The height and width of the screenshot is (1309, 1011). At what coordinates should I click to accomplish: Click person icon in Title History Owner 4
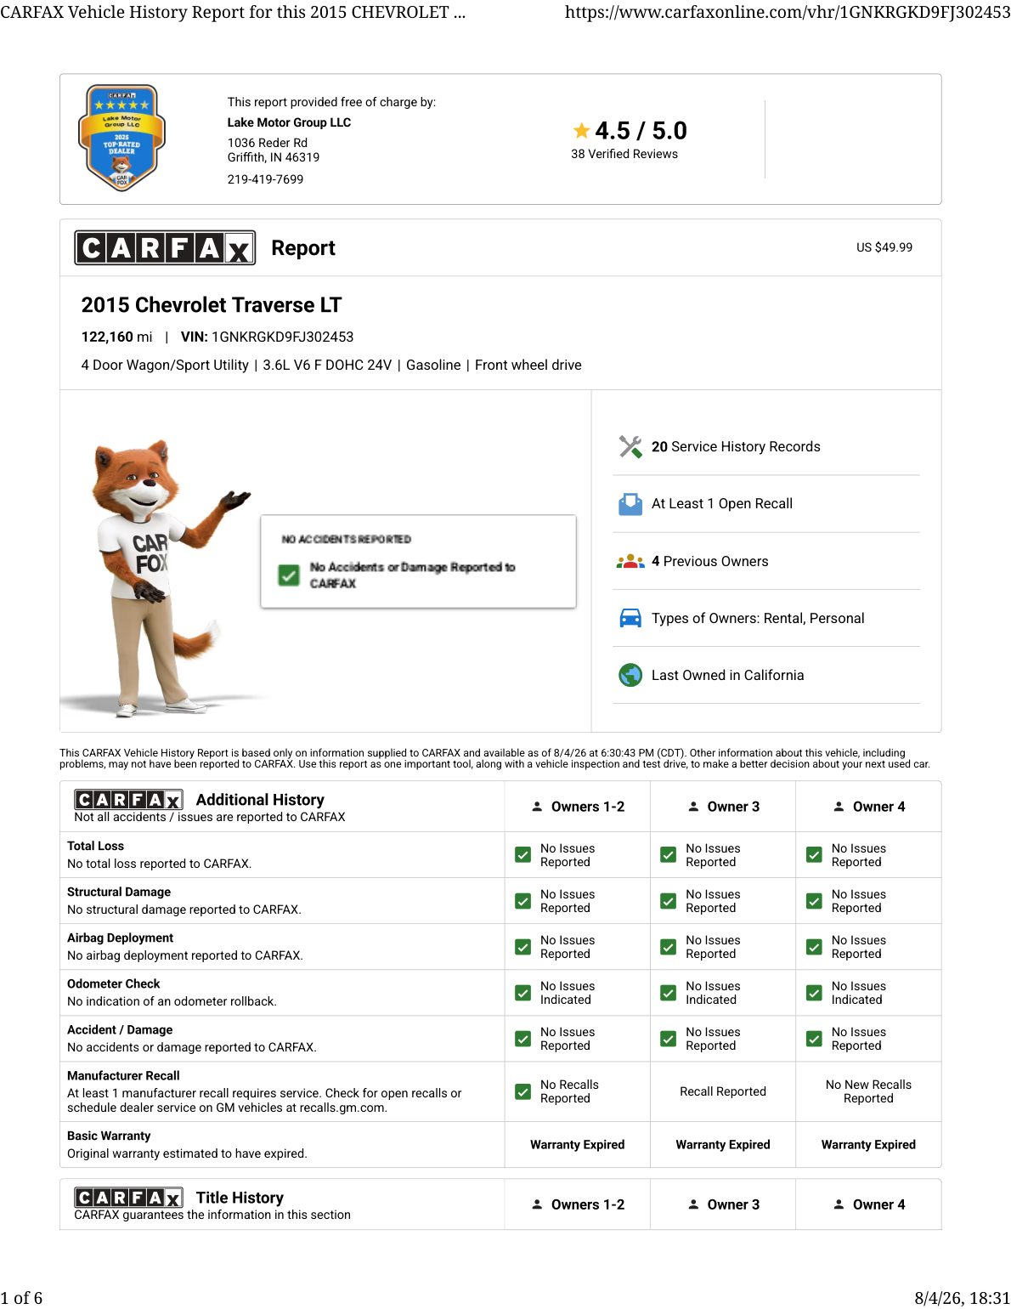point(839,1204)
